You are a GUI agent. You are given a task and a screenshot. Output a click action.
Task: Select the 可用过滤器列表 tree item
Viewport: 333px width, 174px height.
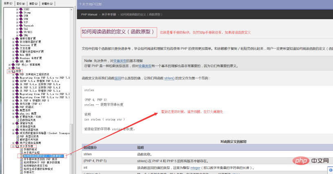[x=29, y=130]
